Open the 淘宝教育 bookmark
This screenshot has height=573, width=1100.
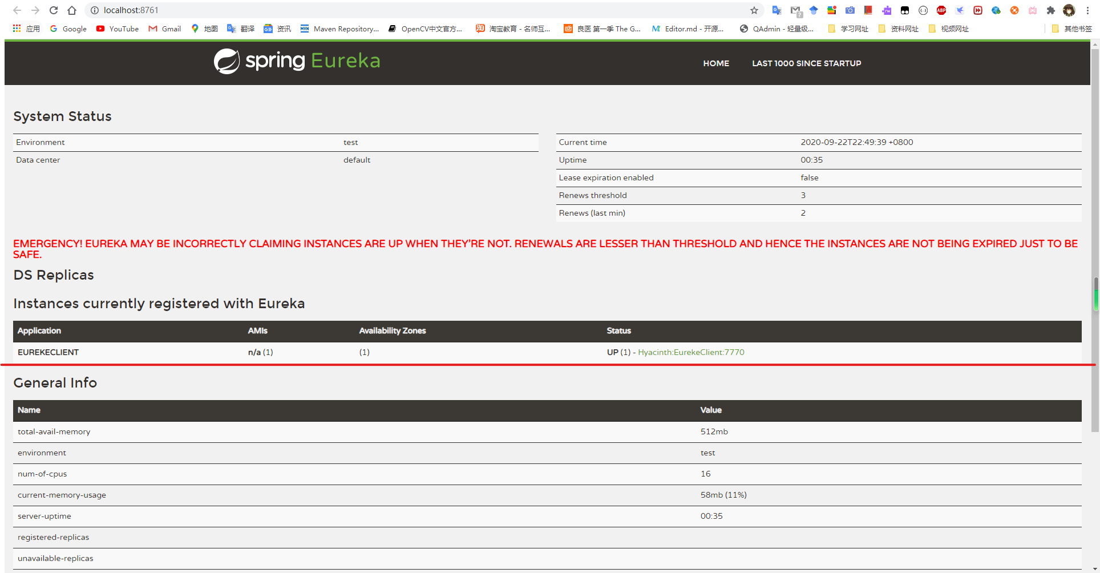click(x=513, y=29)
